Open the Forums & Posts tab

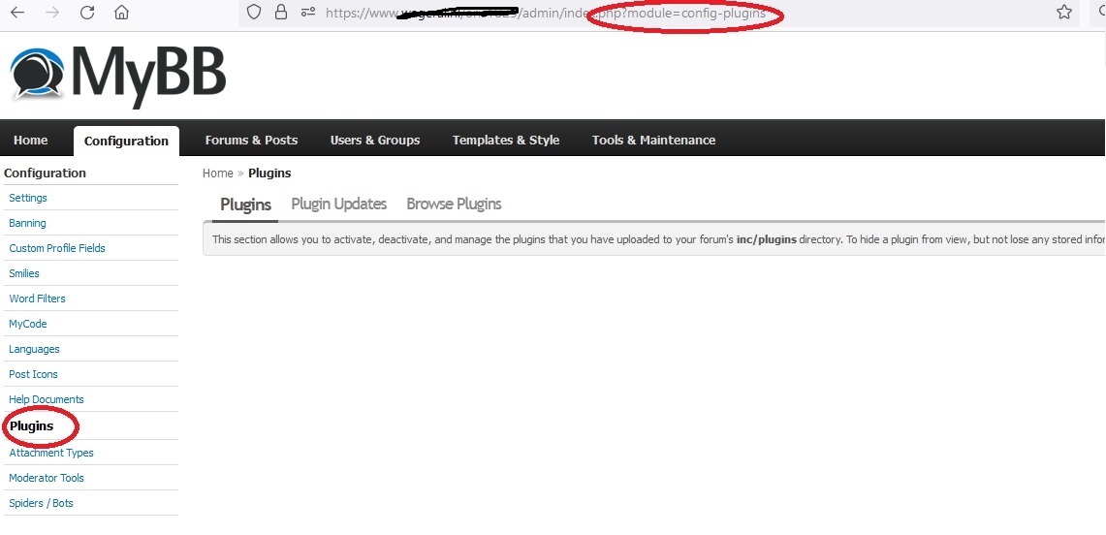pos(251,141)
